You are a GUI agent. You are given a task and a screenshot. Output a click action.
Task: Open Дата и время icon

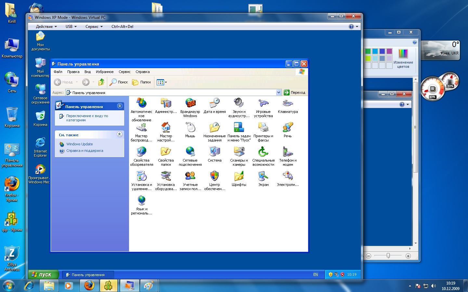[x=214, y=106]
